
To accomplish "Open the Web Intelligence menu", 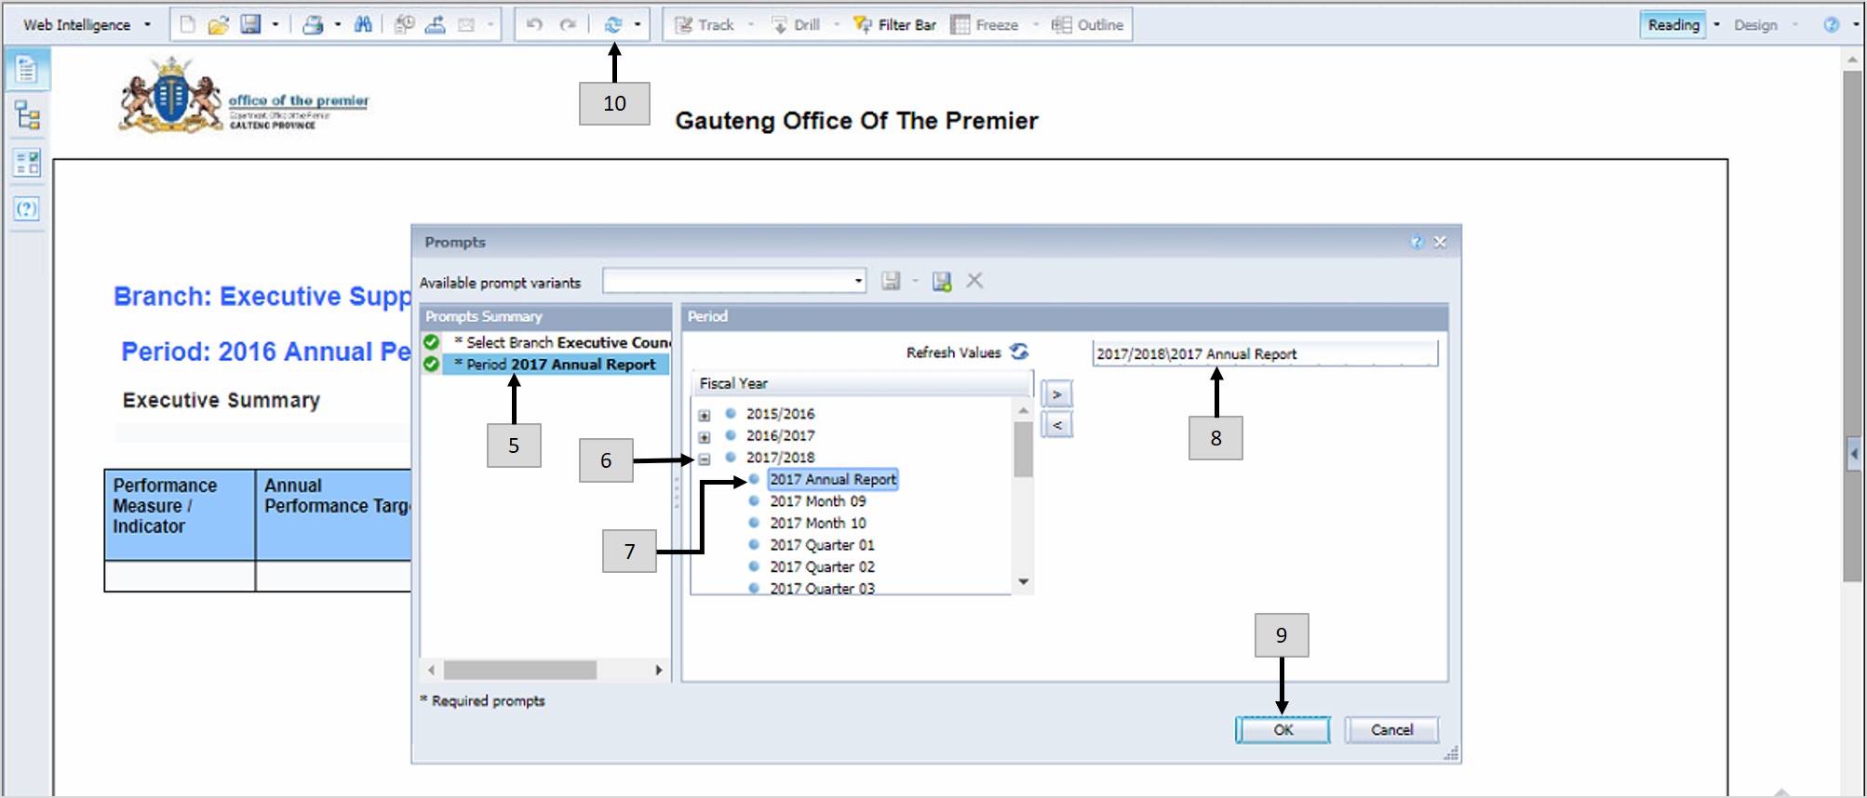I will (86, 25).
